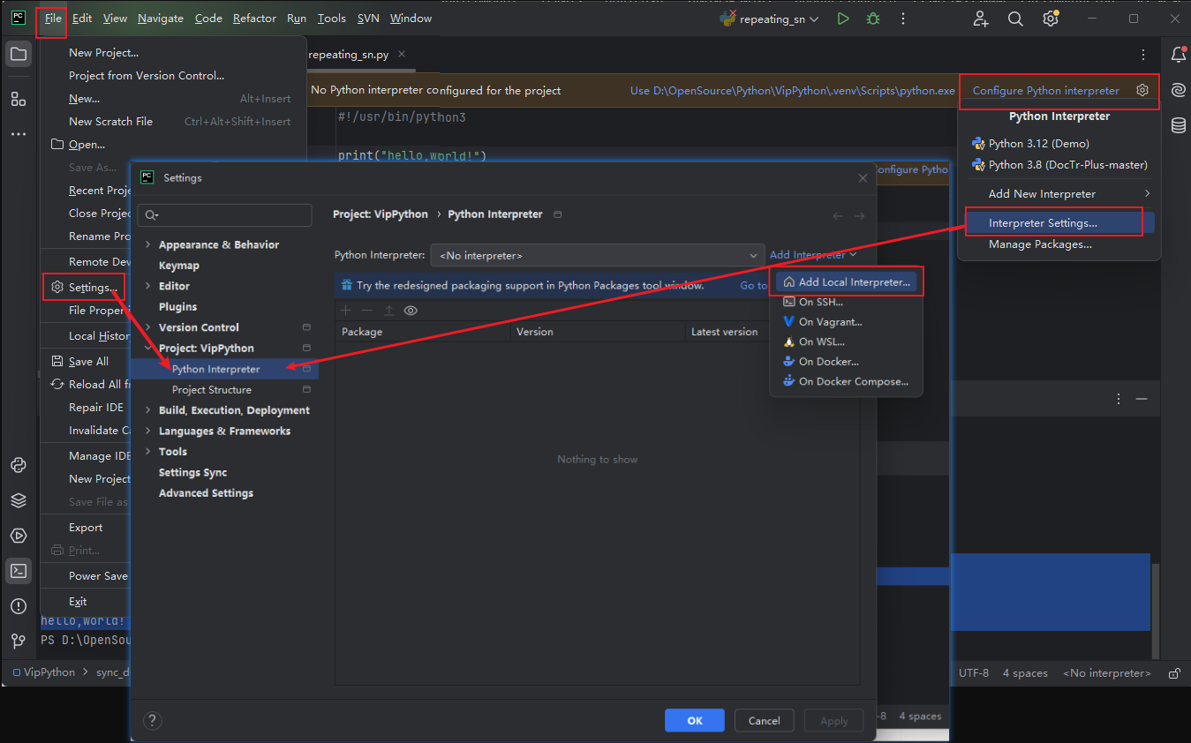Open the Navigate menu

pyautogui.click(x=161, y=18)
